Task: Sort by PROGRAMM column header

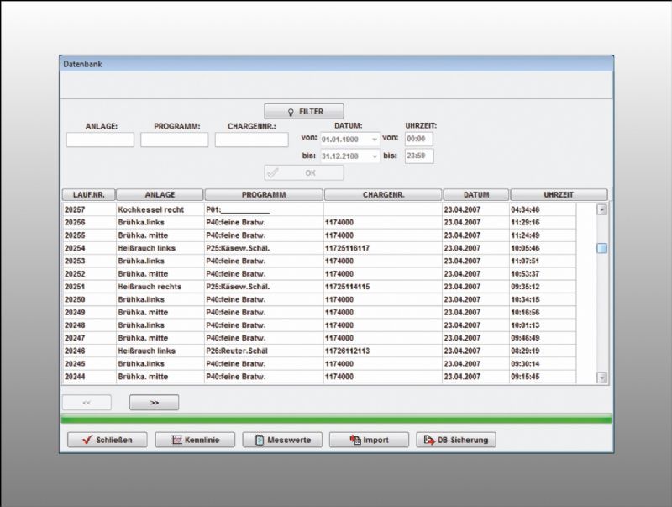Action: 264,195
